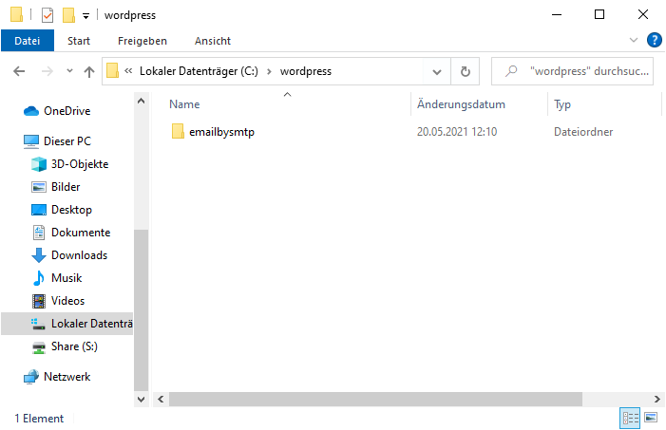Screen dimensions: 666x430
Task: Click the search box for wordpress
Action: 572,71
